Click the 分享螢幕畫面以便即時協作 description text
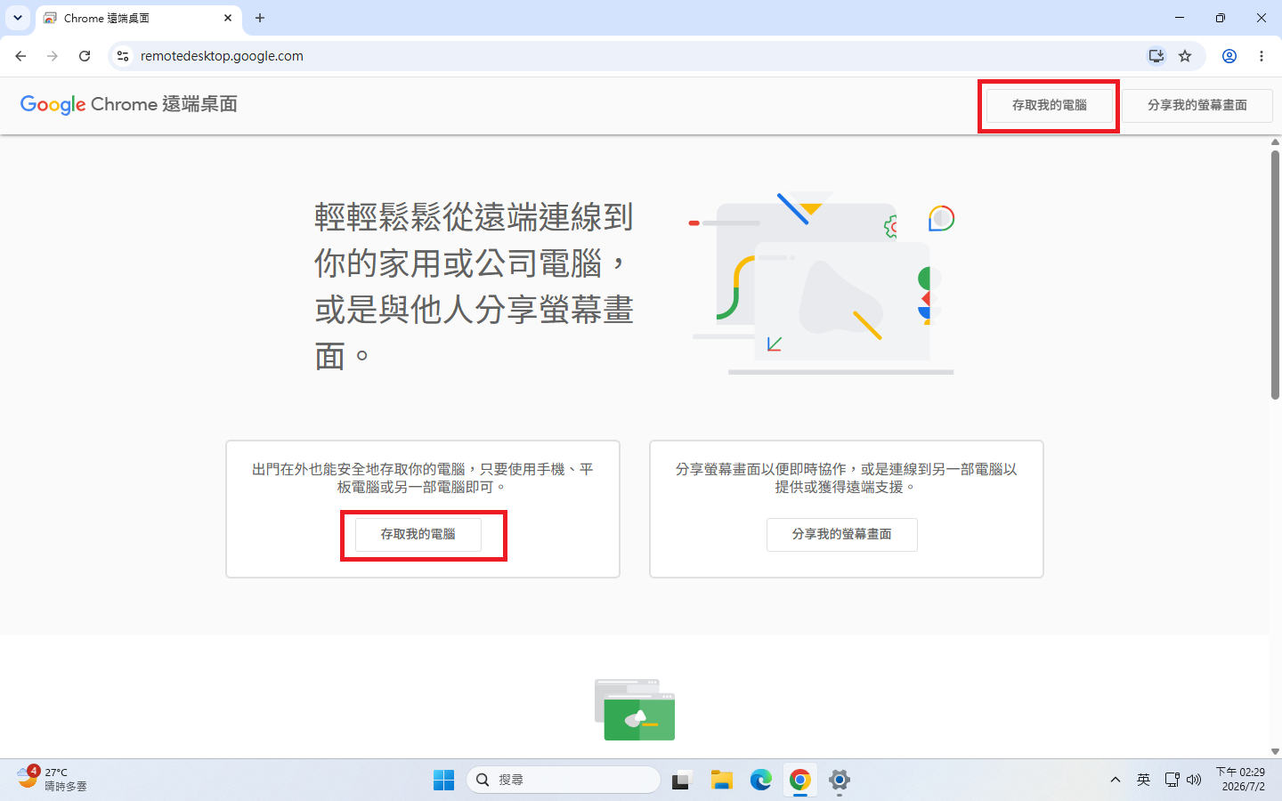The width and height of the screenshot is (1282, 801). click(846, 478)
